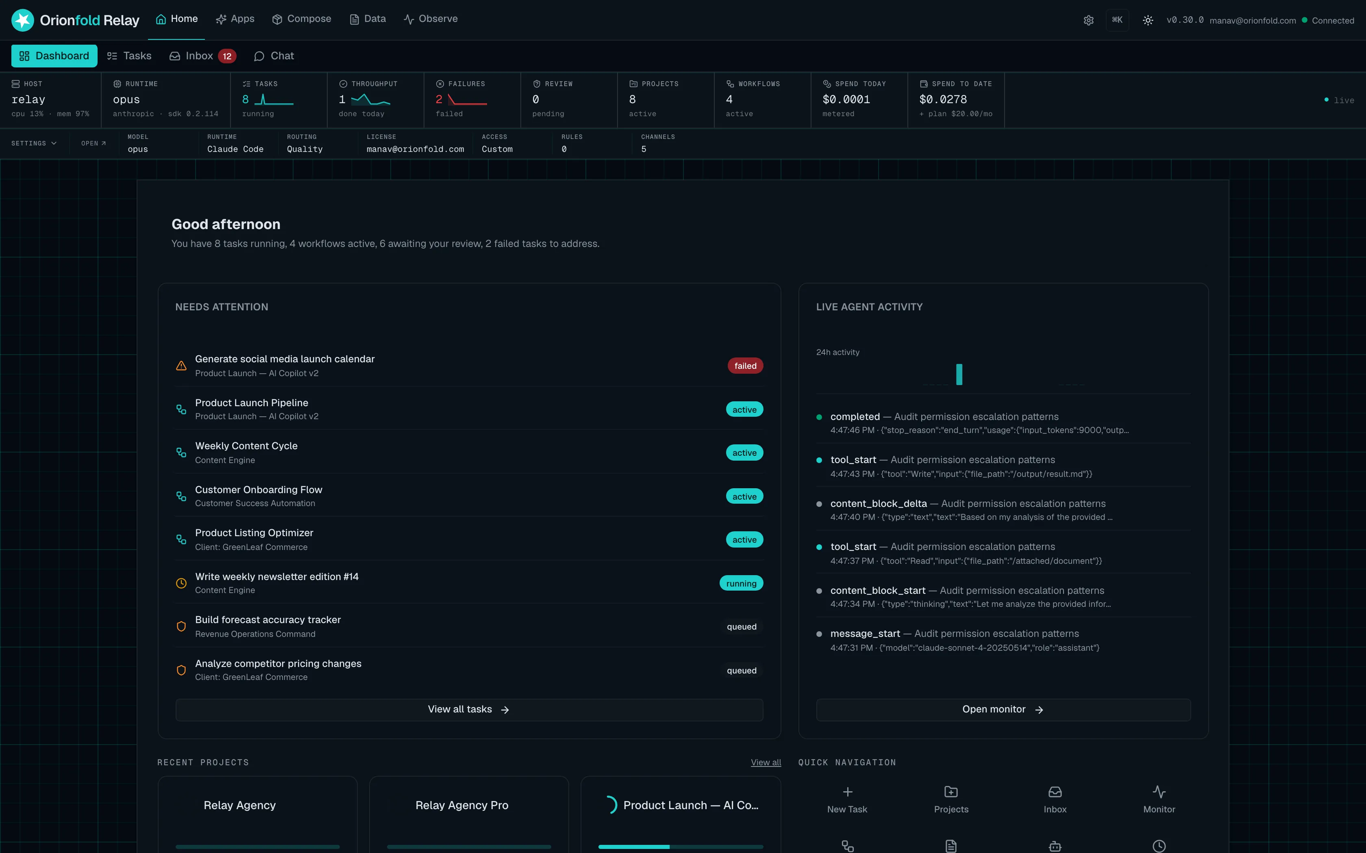Click the CHANNELS 5 setting
The width and height of the screenshot is (1366, 853).
point(658,144)
